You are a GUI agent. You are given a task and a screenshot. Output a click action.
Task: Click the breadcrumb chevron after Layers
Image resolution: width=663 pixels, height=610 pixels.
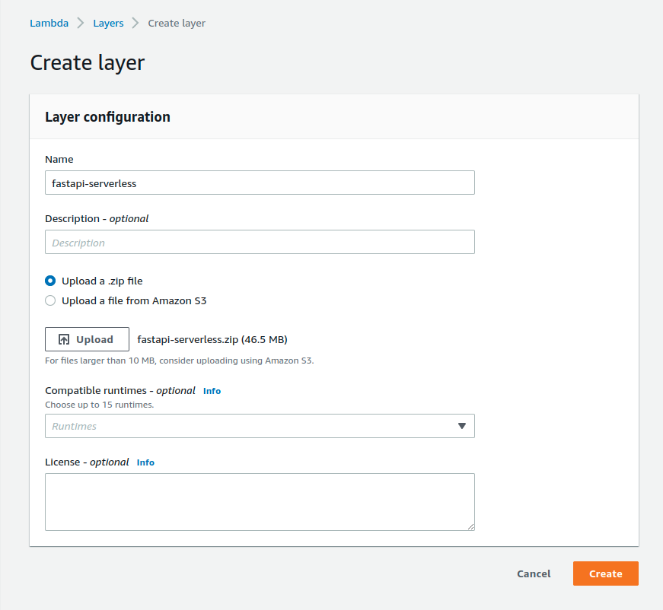point(135,24)
